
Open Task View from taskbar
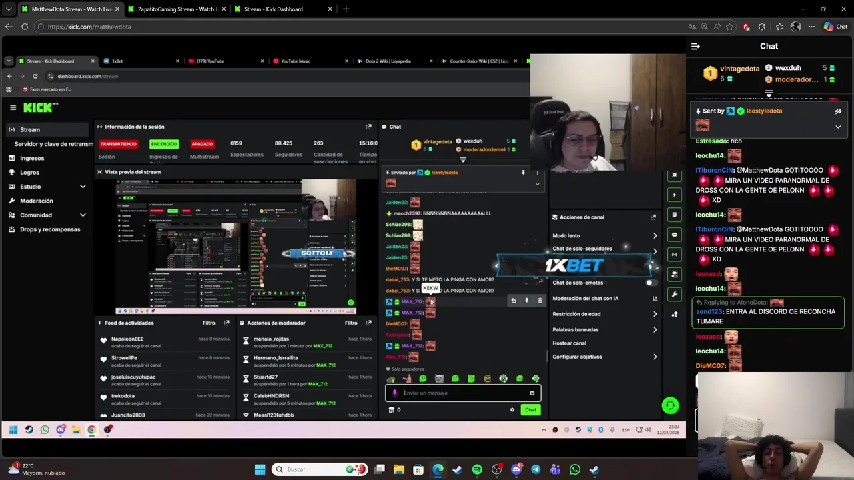[380, 469]
